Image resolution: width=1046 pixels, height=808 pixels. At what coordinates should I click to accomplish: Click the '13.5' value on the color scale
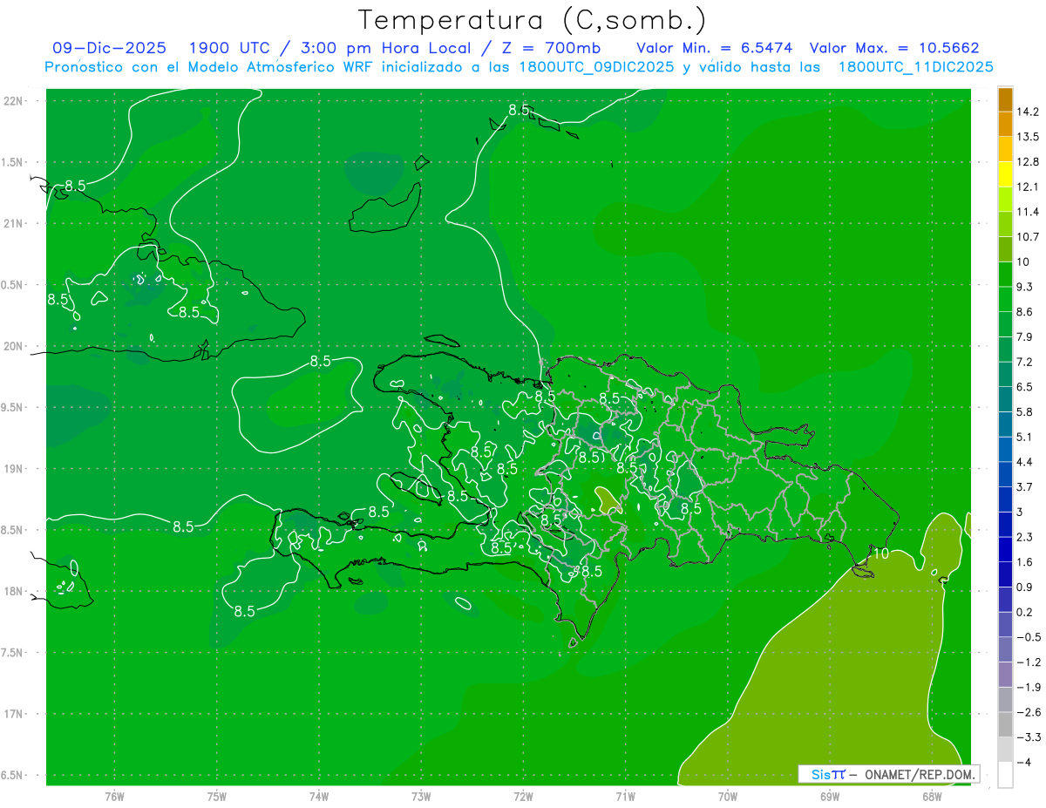pyautogui.click(x=1027, y=137)
